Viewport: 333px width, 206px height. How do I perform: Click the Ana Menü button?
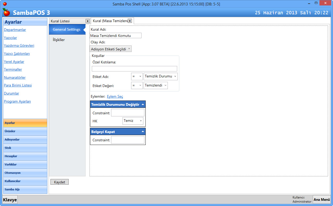coord(322,200)
